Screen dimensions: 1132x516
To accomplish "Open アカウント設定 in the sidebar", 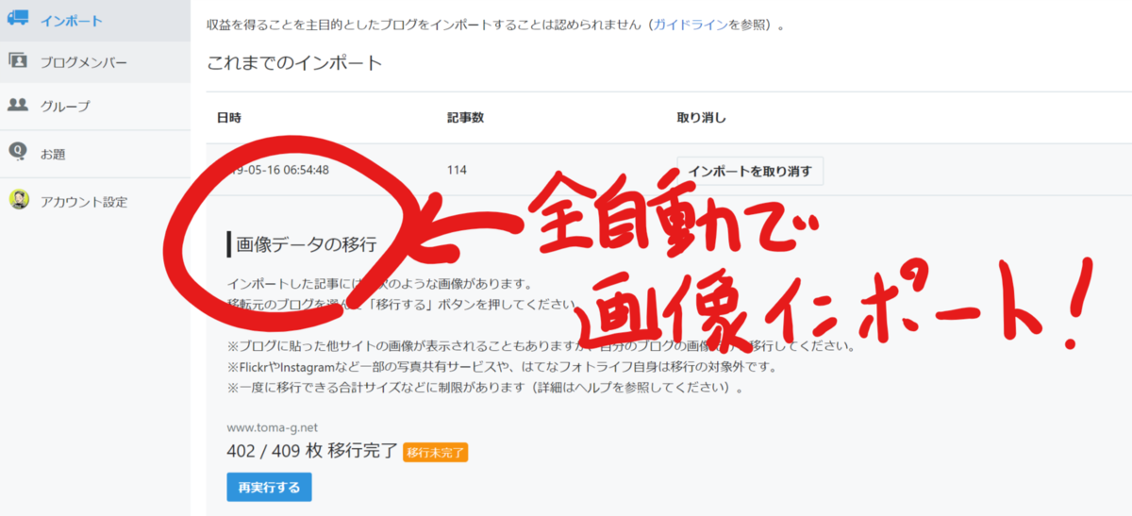I will click(x=95, y=201).
